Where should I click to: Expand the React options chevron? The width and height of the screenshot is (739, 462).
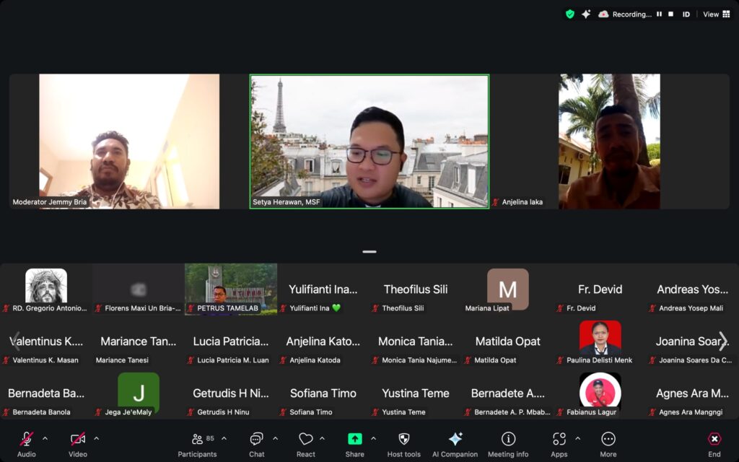(322, 438)
